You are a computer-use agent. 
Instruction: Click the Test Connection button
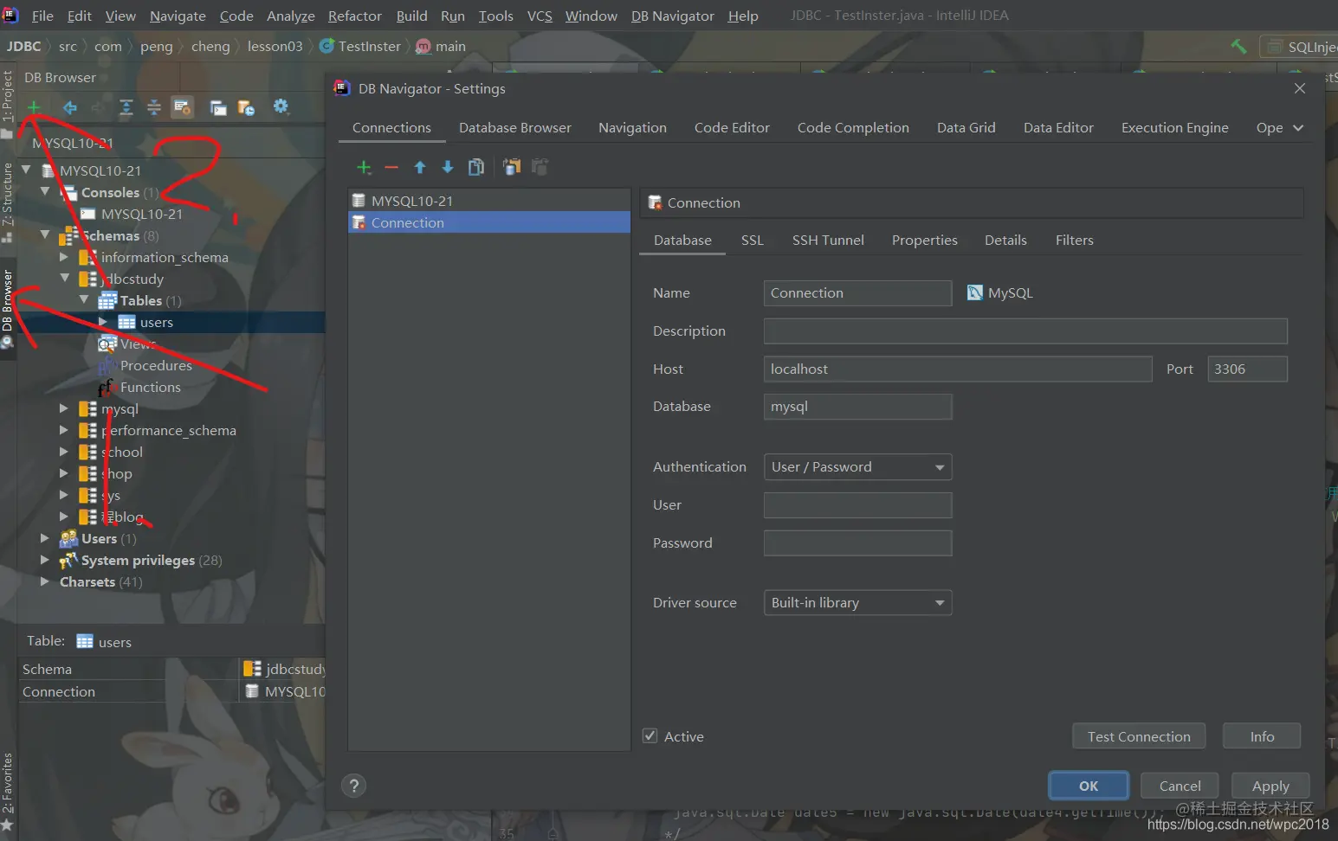pyautogui.click(x=1139, y=736)
